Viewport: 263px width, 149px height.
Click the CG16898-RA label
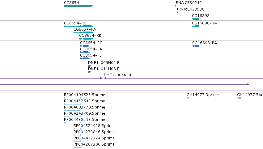(x=205, y=23)
